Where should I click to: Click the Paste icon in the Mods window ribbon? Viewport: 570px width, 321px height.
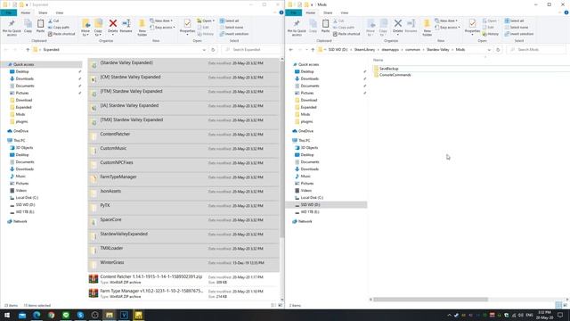pos(325,26)
